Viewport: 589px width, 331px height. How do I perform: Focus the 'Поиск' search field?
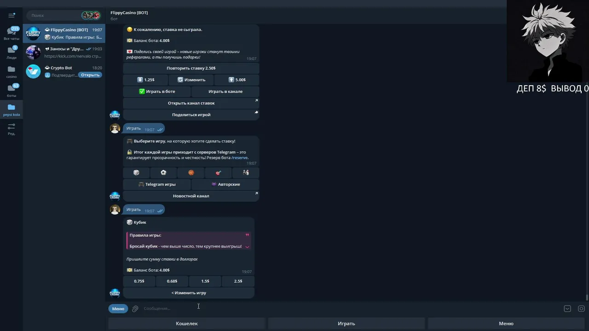tap(53, 15)
